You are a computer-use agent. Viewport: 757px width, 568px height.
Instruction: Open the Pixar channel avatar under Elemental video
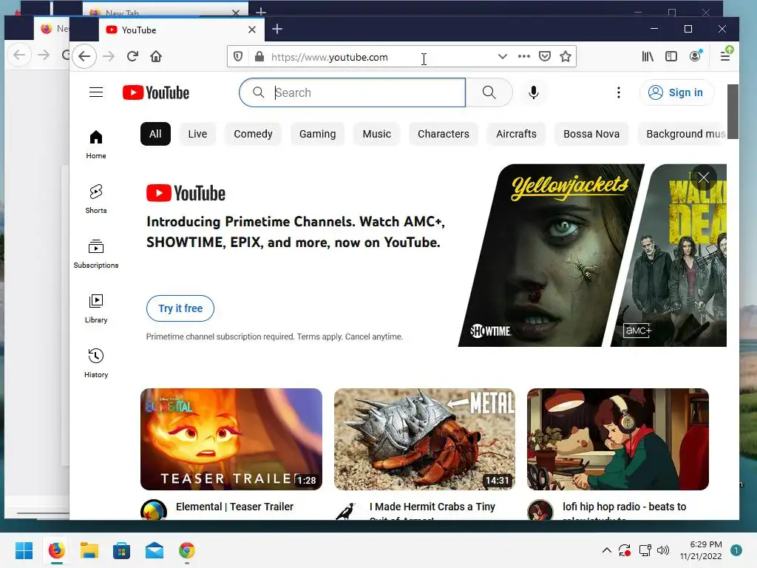pyautogui.click(x=154, y=510)
